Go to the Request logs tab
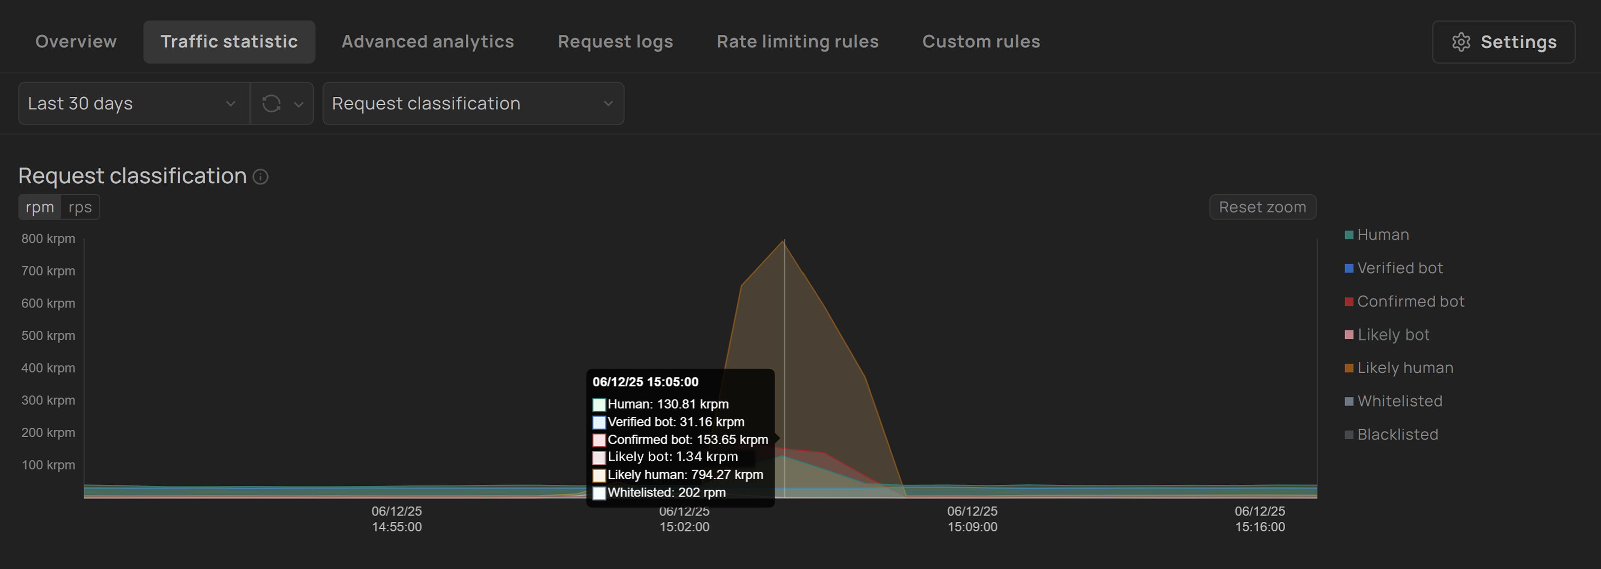The width and height of the screenshot is (1601, 569). [x=615, y=42]
